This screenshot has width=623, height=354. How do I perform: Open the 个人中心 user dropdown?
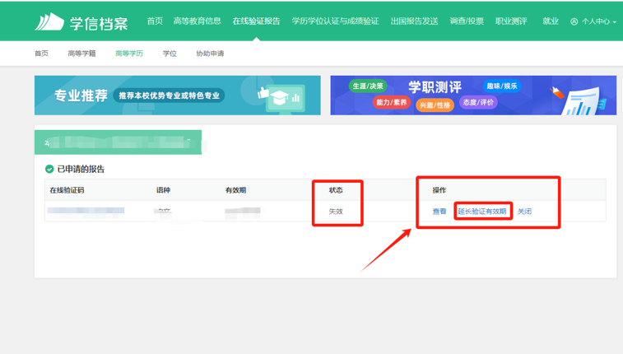pos(593,21)
